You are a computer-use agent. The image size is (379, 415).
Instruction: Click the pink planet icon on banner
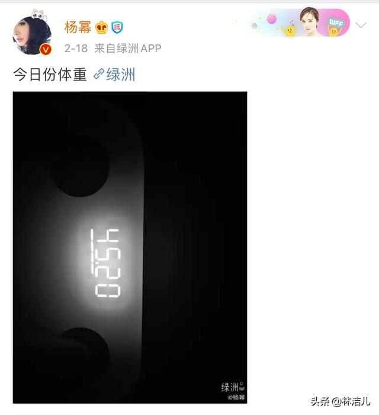(x=272, y=20)
